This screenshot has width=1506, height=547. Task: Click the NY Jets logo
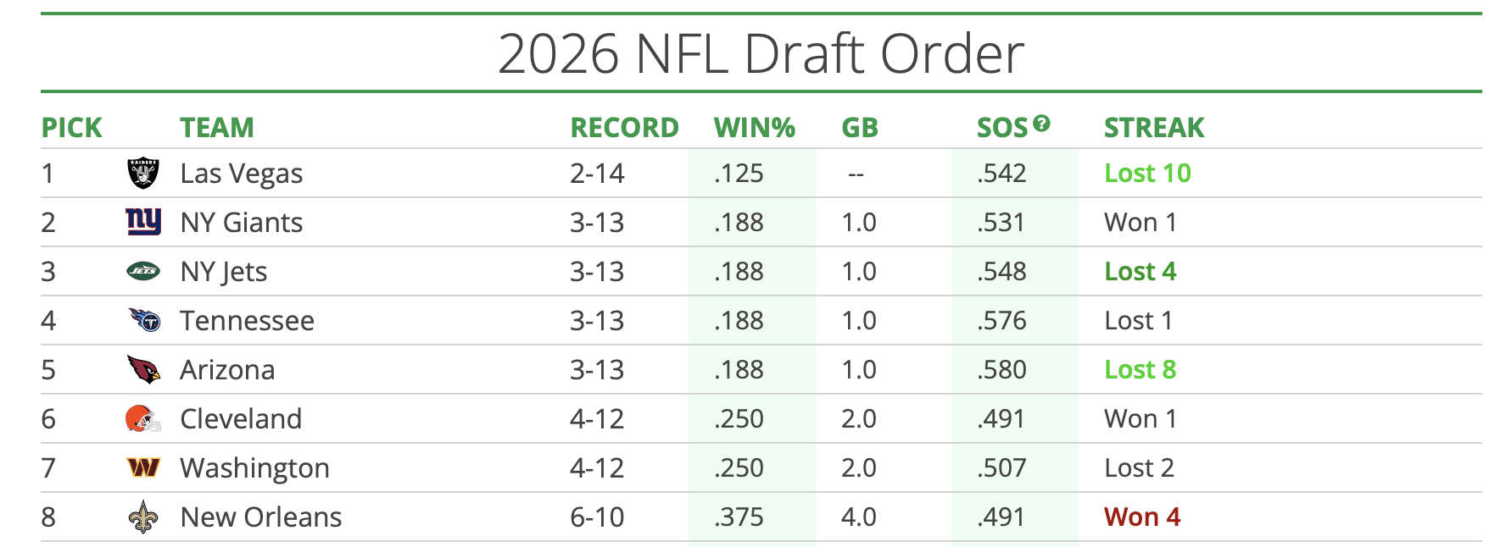142,272
